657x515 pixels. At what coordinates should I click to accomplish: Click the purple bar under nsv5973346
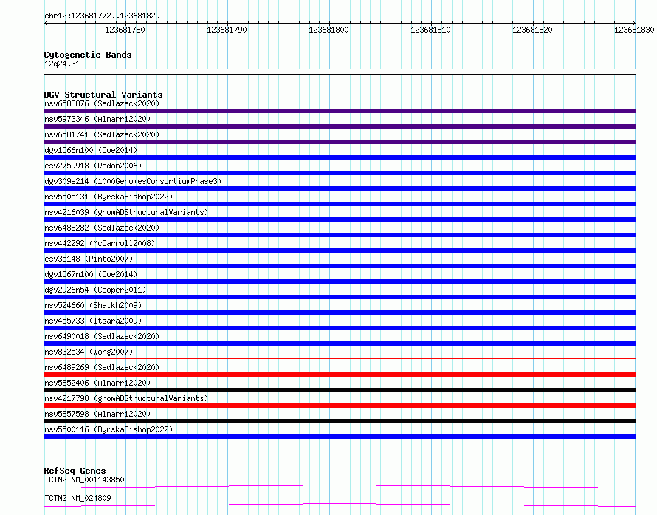tap(340, 126)
